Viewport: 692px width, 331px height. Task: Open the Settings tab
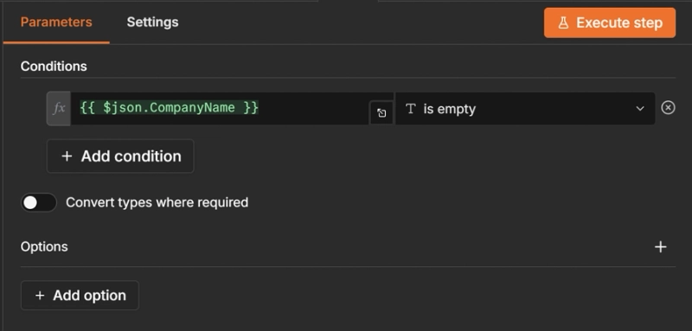click(x=152, y=22)
